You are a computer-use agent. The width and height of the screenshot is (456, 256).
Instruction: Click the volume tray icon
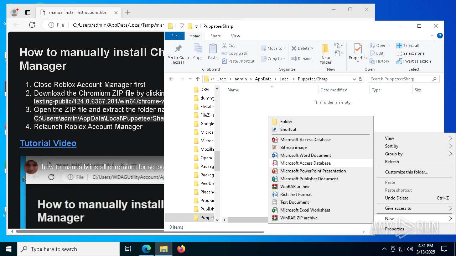(410, 249)
